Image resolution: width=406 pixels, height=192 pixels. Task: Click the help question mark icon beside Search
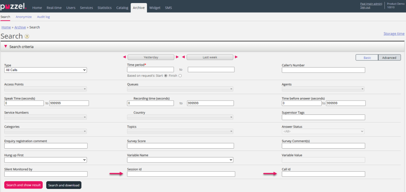[x=27, y=36]
